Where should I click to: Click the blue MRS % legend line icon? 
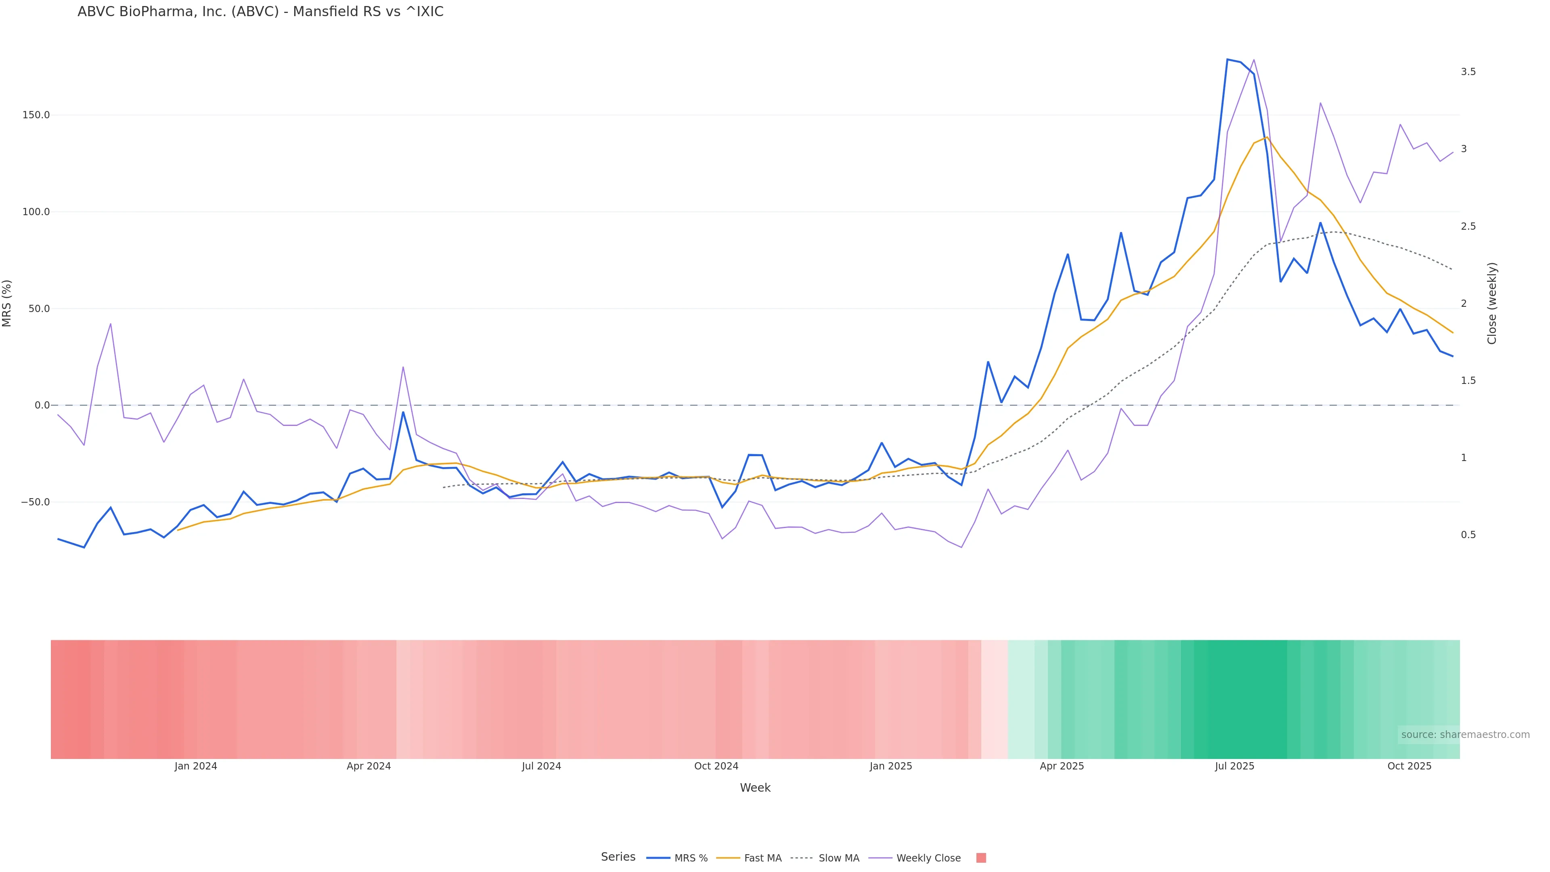[x=658, y=858]
